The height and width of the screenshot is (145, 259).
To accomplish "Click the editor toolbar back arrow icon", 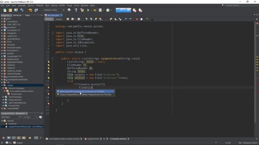I will [x=126, y=19].
